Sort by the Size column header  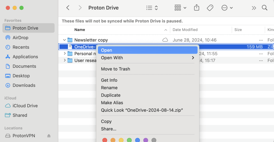coord(238,30)
